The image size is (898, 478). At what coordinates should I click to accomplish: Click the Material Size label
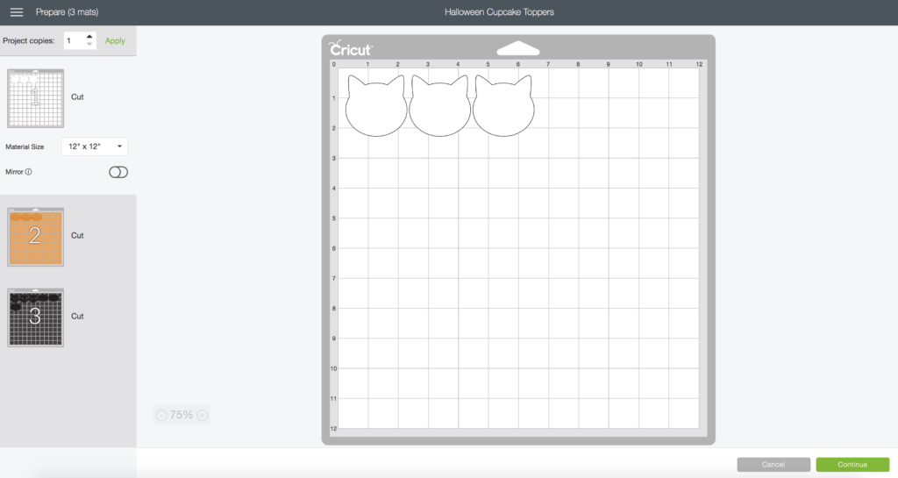(25, 146)
